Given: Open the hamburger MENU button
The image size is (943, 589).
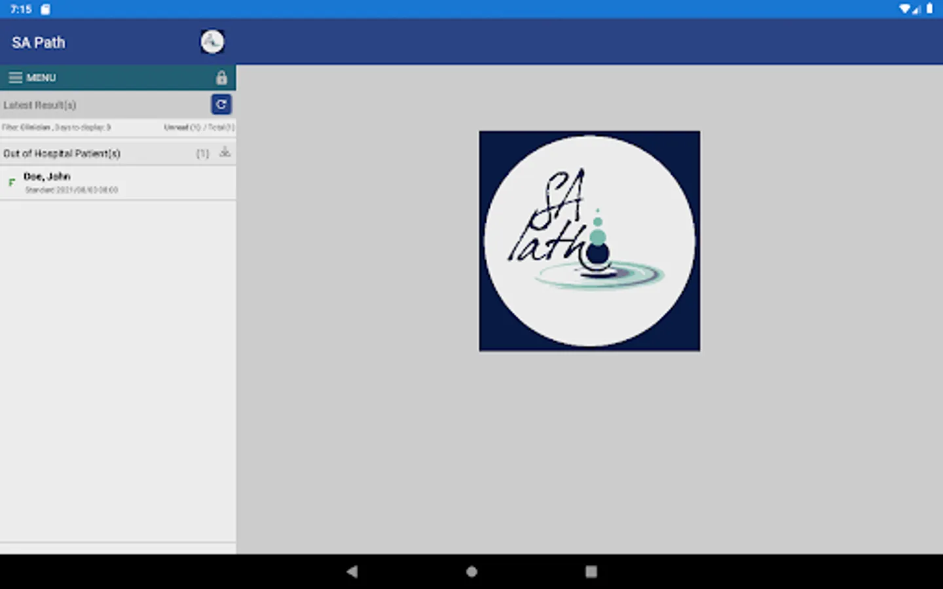Looking at the screenshot, I should (x=32, y=77).
